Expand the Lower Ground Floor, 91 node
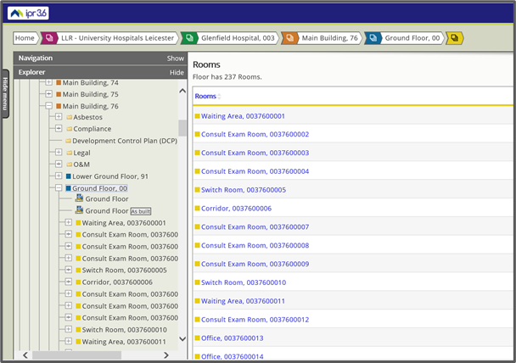The width and height of the screenshot is (516, 363). [59, 176]
